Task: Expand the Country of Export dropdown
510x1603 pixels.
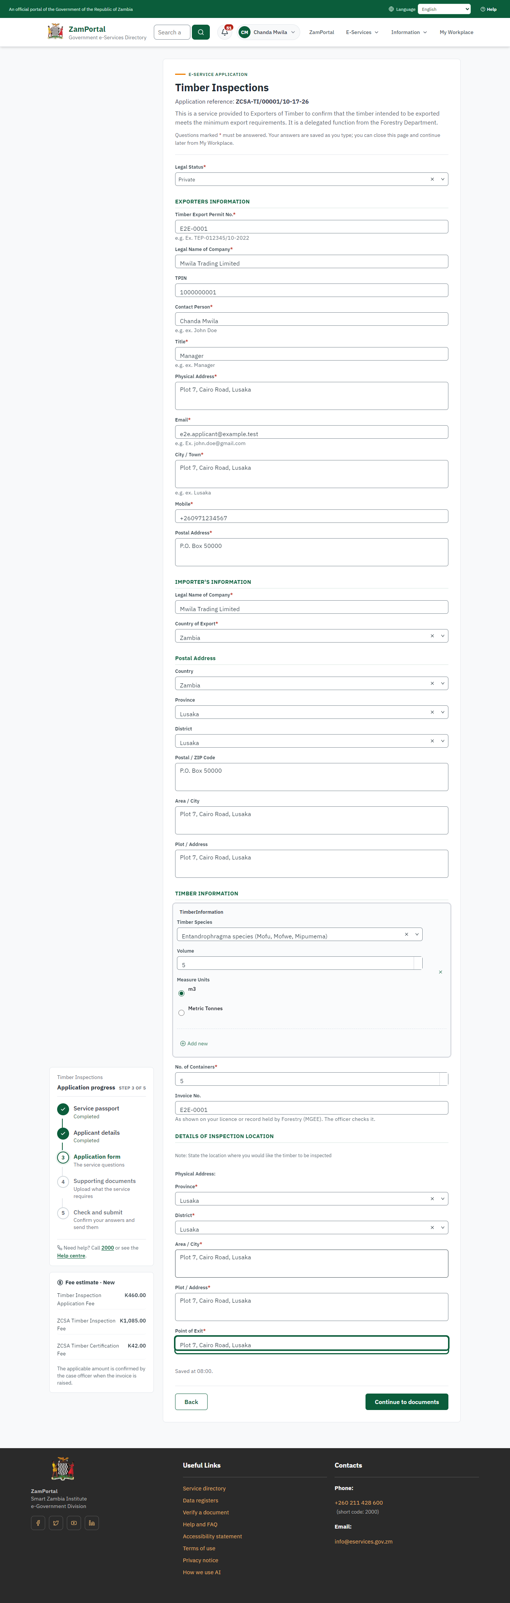Action: 443,636
